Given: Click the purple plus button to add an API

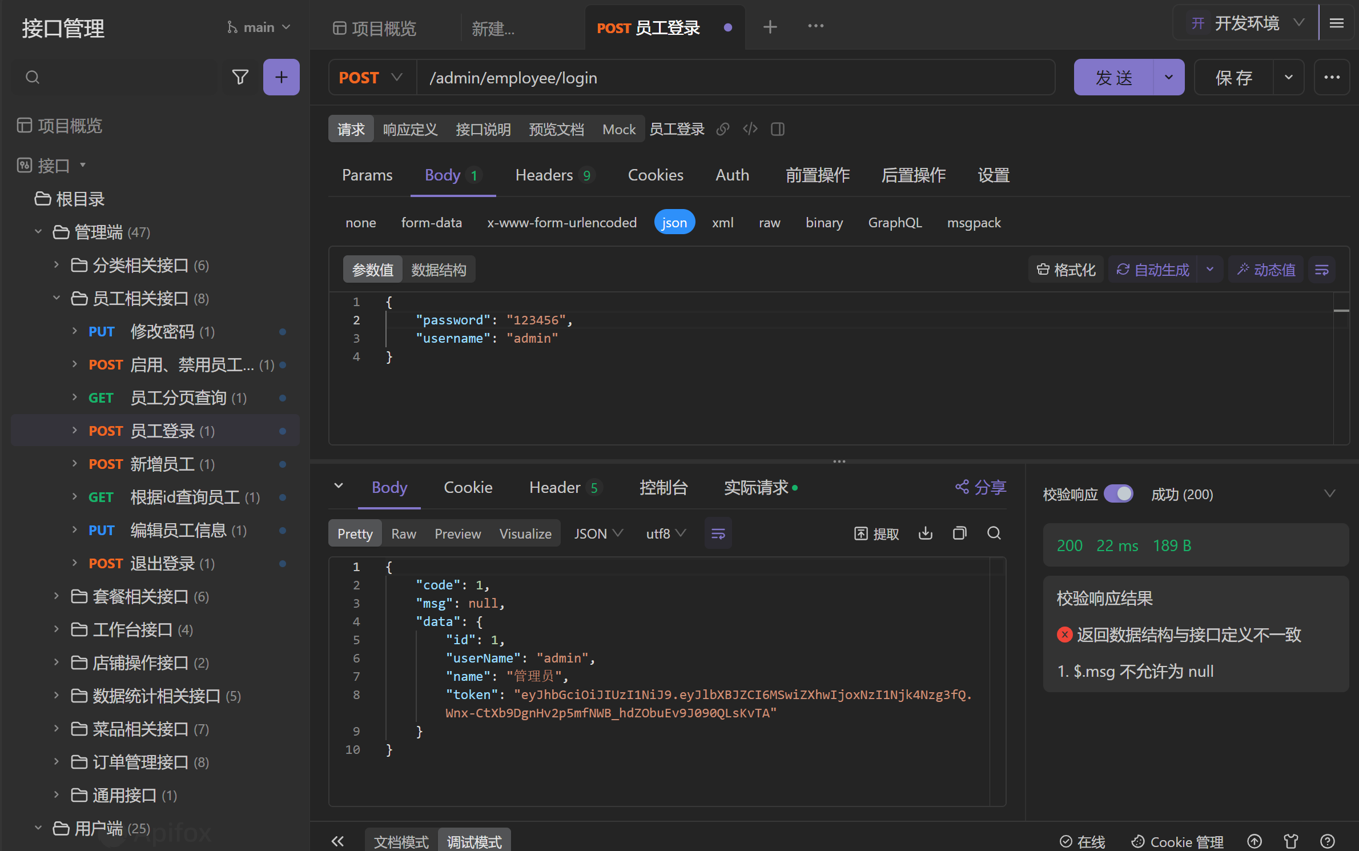Looking at the screenshot, I should [x=281, y=77].
